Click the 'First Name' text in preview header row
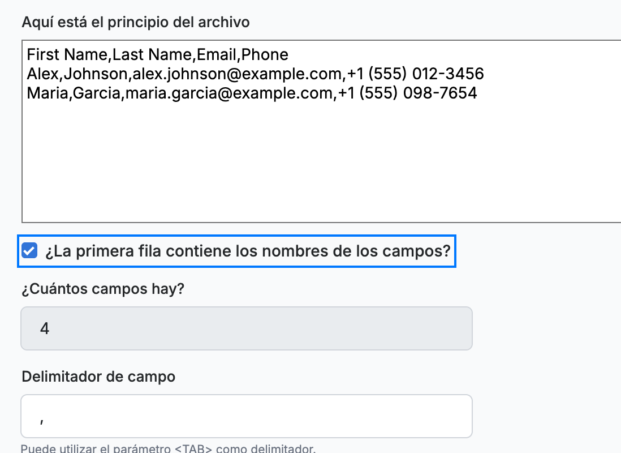The height and width of the screenshot is (453, 621). point(67,55)
